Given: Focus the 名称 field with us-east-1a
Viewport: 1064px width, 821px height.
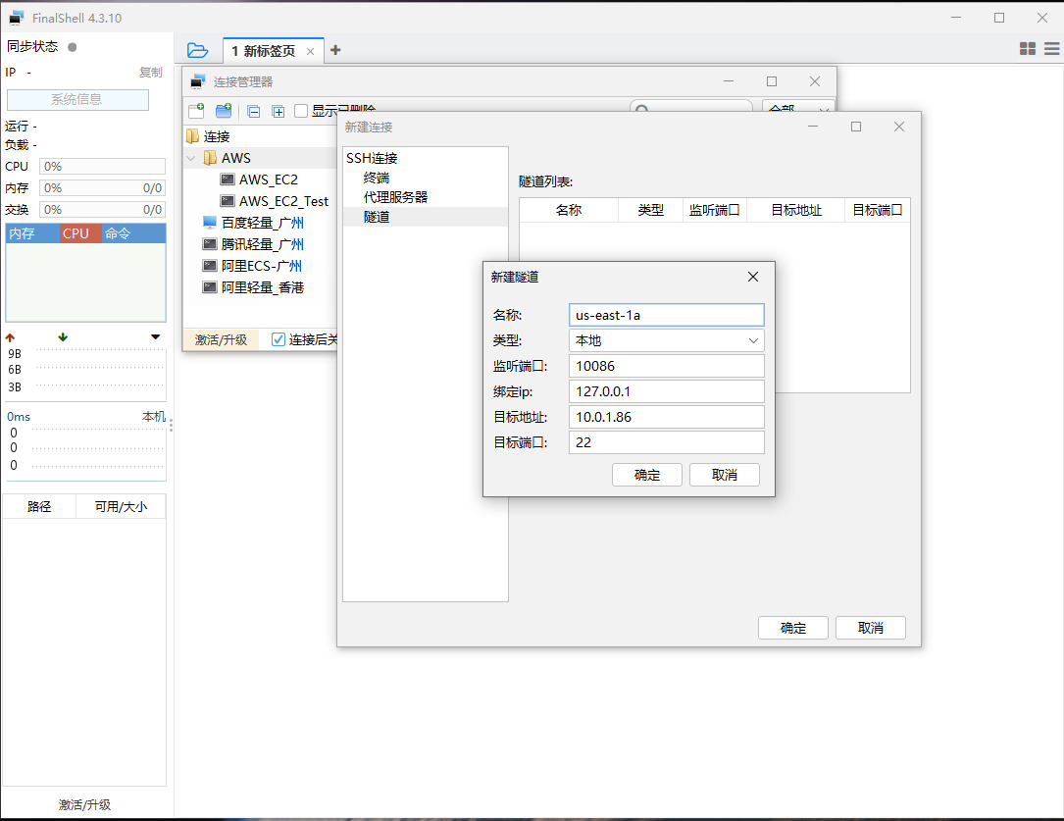Looking at the screenshot, I should click(667, 315).
